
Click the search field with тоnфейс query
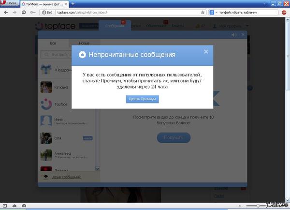point(246,11)
